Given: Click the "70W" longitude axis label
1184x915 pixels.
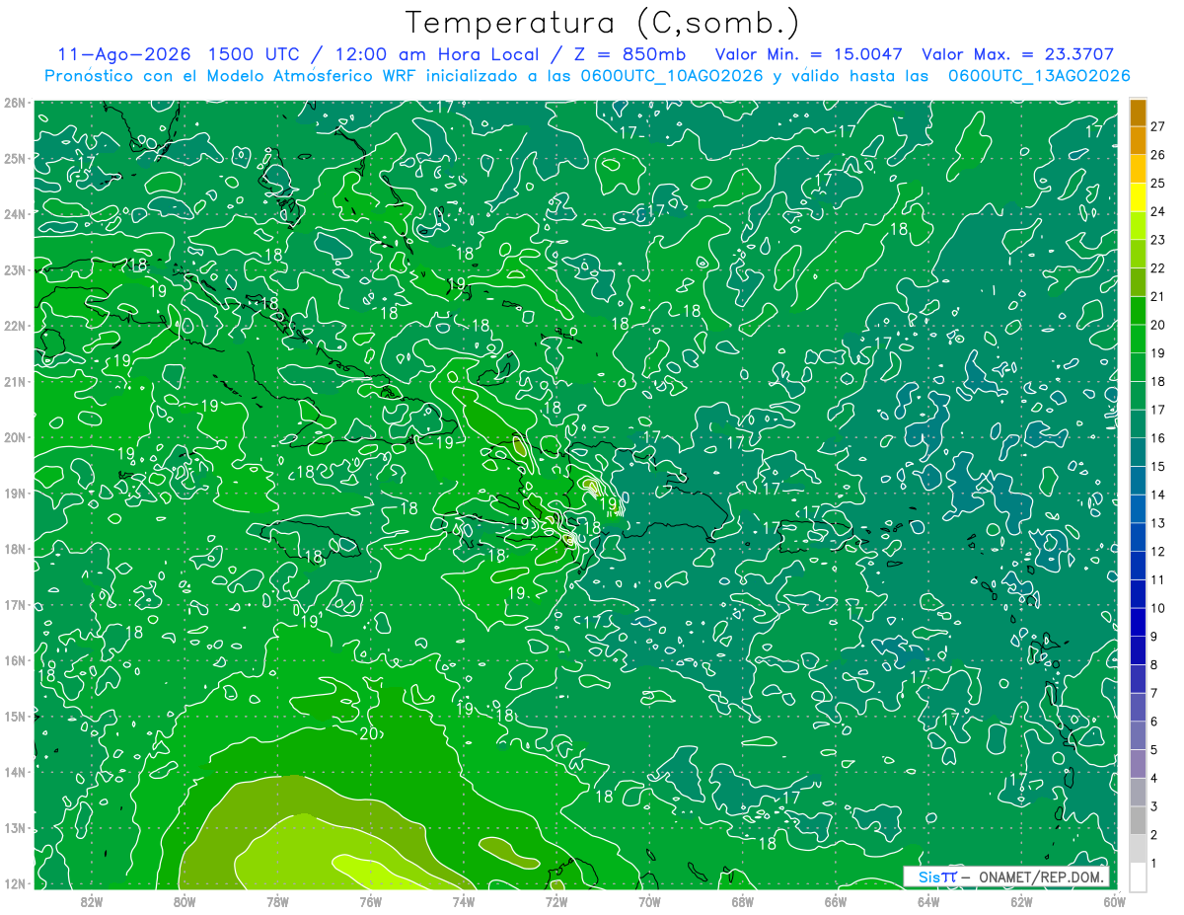Looking at the screenshot, I should tap(649, 901).
